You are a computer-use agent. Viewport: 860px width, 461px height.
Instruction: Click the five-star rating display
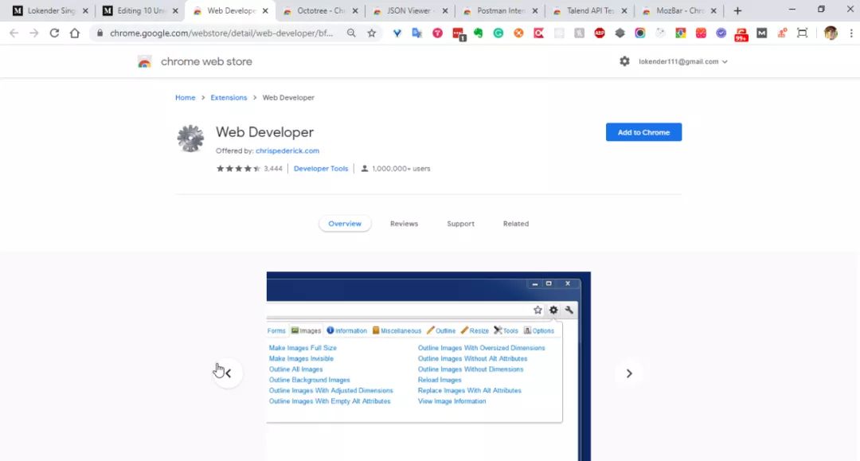click(x=238, y=168)
